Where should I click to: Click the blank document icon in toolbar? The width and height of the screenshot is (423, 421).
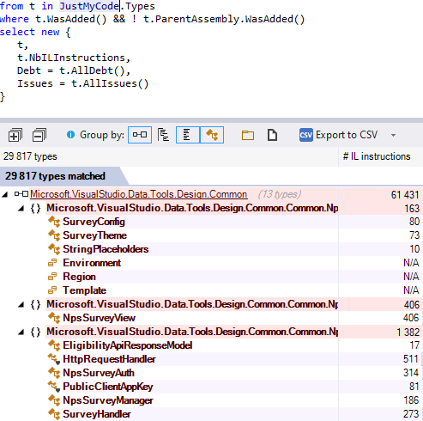pos(272,135)
